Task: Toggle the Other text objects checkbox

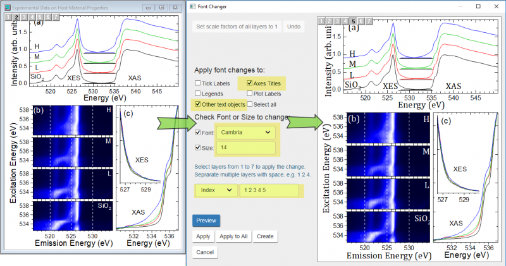Action: [198, 104]
